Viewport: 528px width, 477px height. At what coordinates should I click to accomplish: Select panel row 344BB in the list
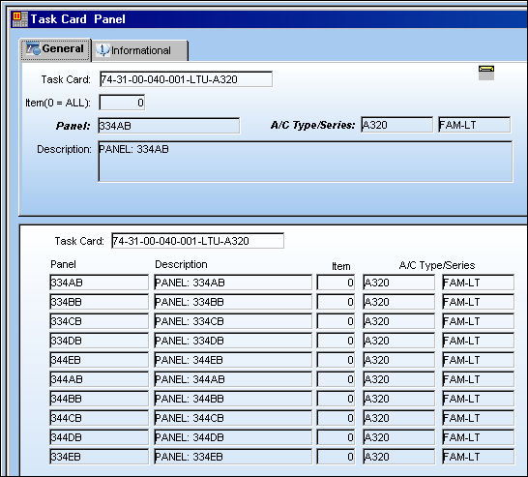pos(99,399)
